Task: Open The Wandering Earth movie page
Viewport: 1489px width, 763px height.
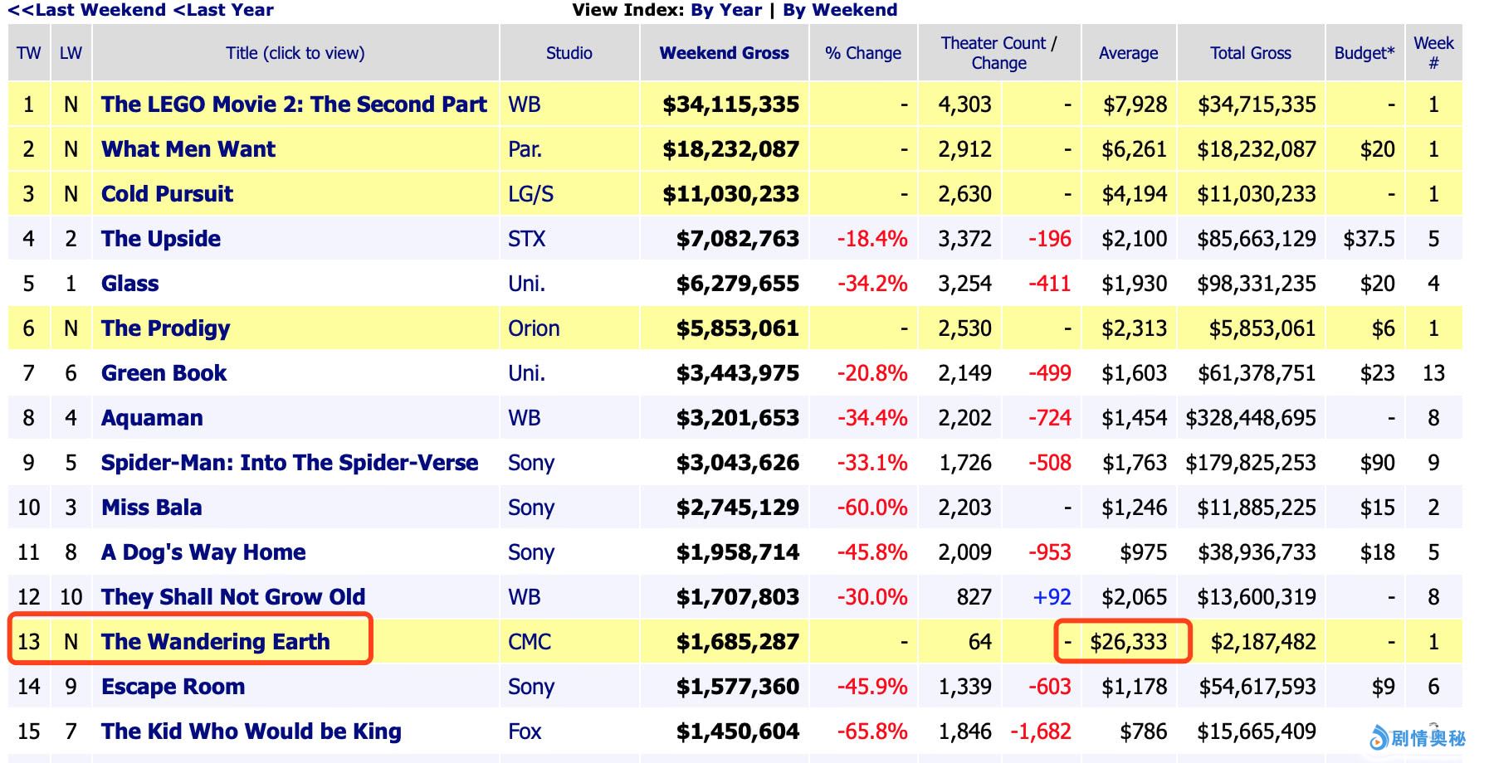Action: [215, 642]
